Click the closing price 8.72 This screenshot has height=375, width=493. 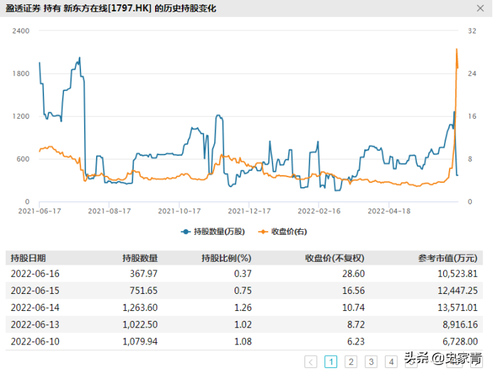[x=356, y=324]
